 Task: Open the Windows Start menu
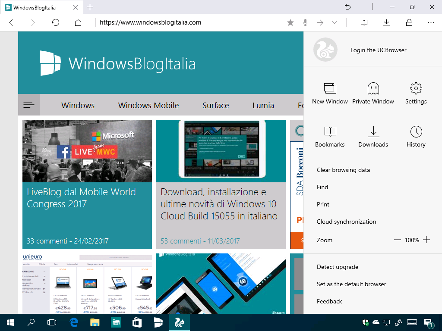click(x=10, y=322)
